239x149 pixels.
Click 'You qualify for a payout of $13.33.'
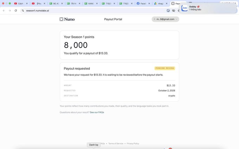coord(86,53)
